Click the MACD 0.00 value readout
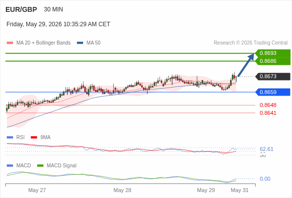Screen dimensions: 292x198 click(x=265, y=179)
